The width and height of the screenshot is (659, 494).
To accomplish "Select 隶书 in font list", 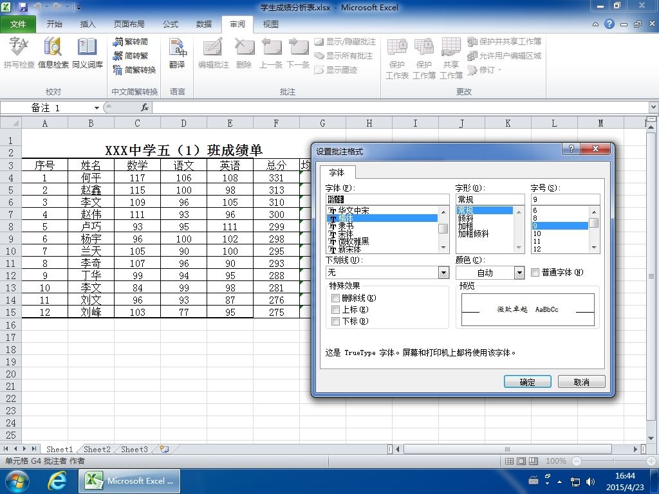I will (382, 226).
